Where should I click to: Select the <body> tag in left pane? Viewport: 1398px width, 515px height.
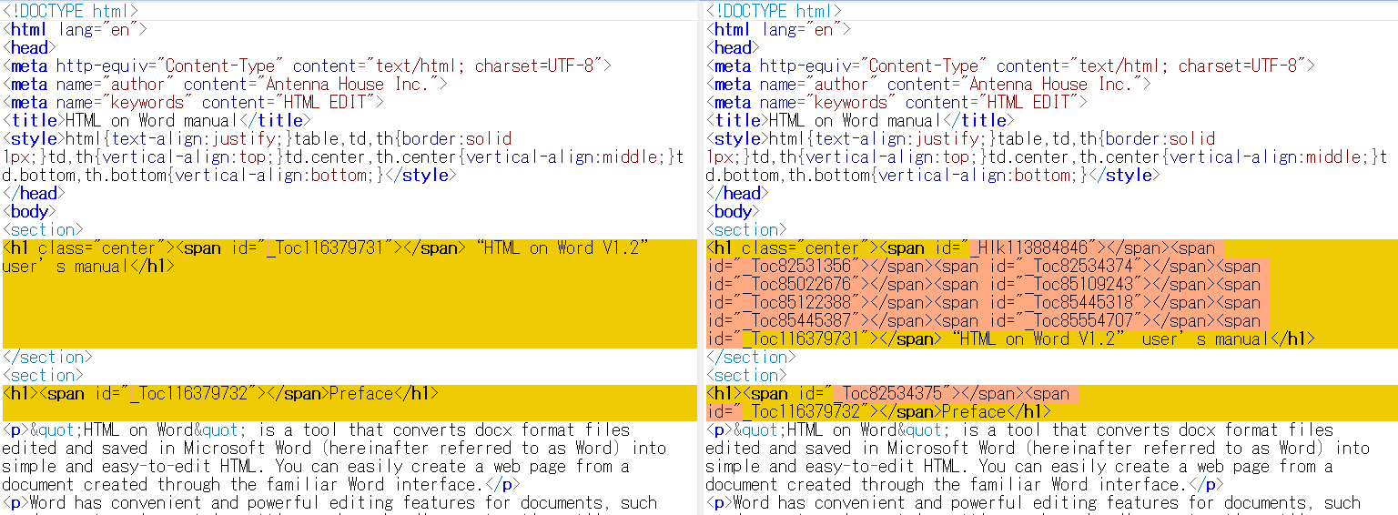tap(29, 211)
